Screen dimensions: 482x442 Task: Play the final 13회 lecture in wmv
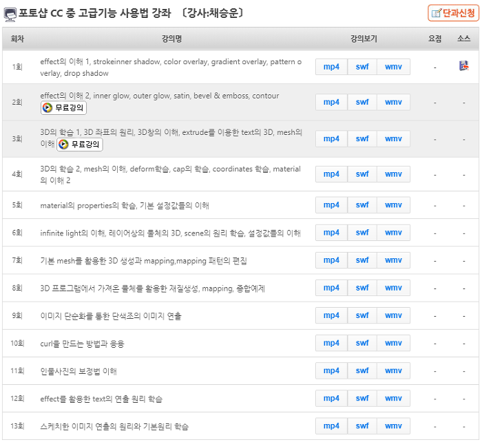click(393, 426)
